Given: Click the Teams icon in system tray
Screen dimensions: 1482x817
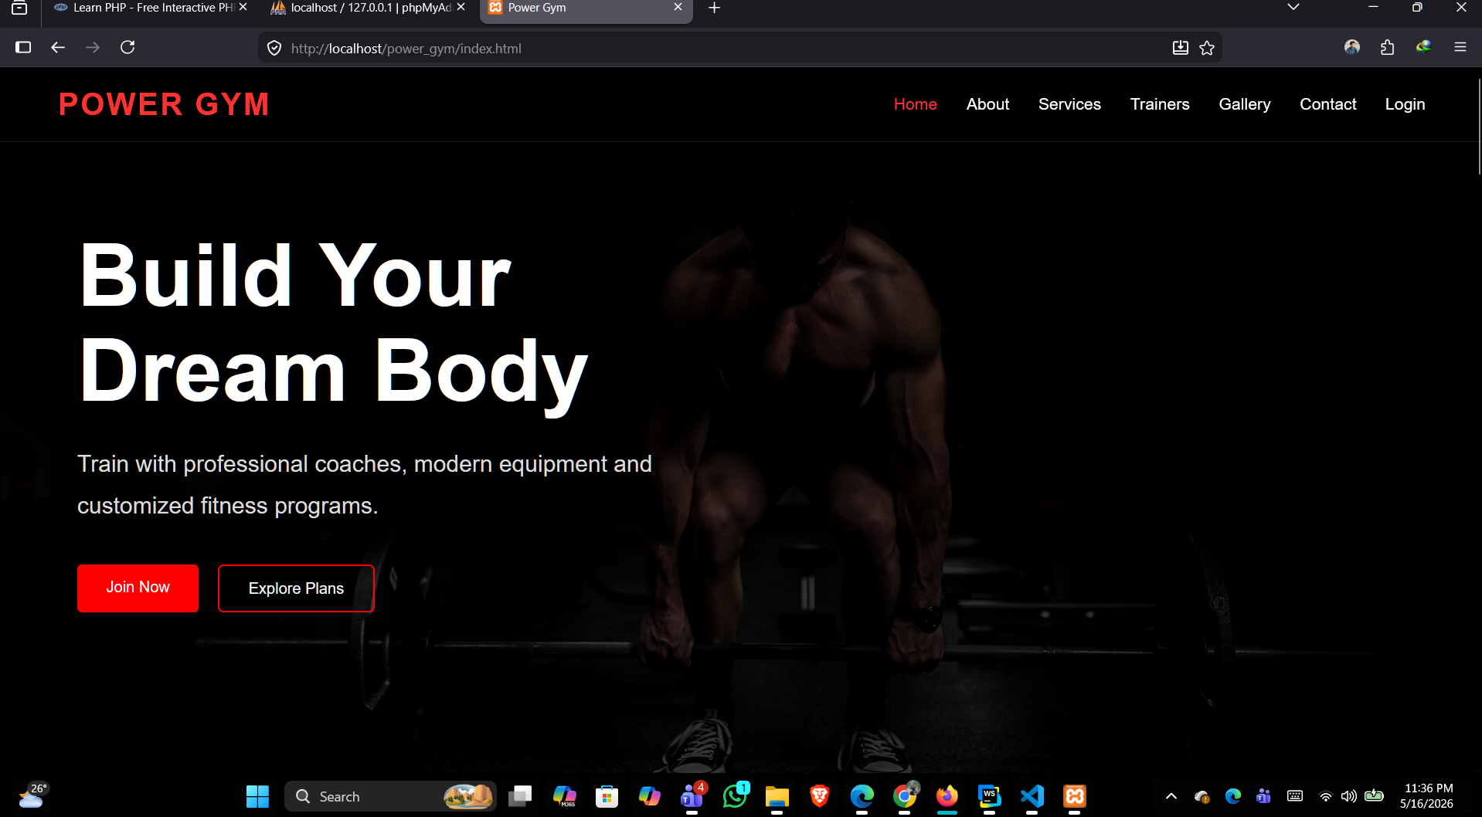Looking at the screenshot, I should click(1263, 796).
